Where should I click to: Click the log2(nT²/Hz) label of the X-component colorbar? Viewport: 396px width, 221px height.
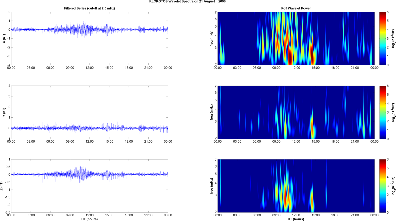[394, 38]
